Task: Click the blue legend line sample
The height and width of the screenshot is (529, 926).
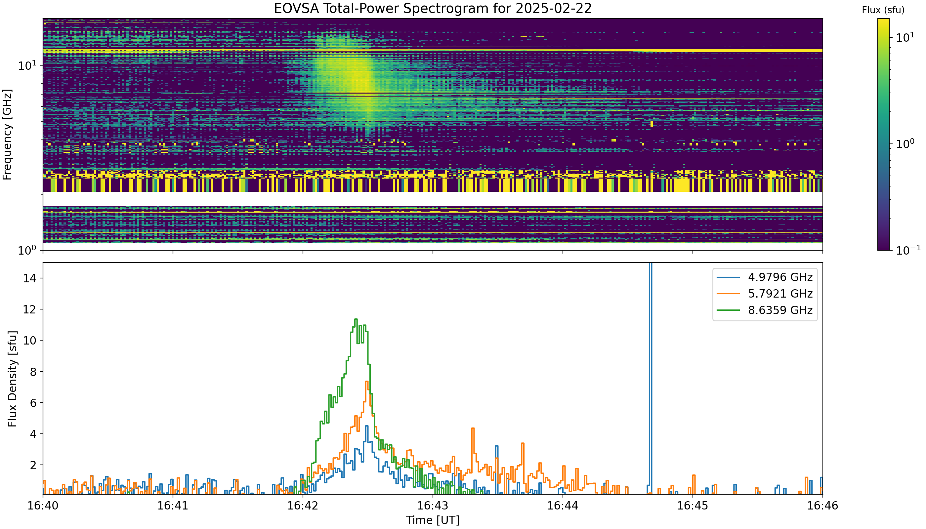Action: (x=728, y=278)
